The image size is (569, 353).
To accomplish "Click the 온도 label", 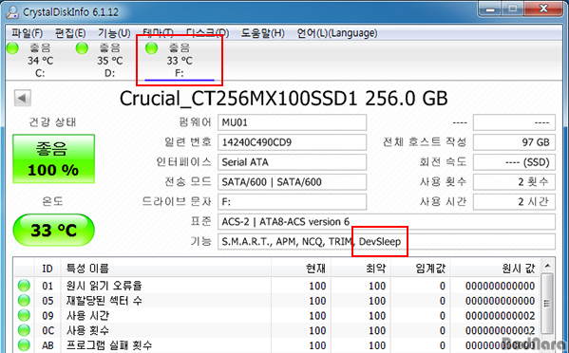I will (52, 201).
